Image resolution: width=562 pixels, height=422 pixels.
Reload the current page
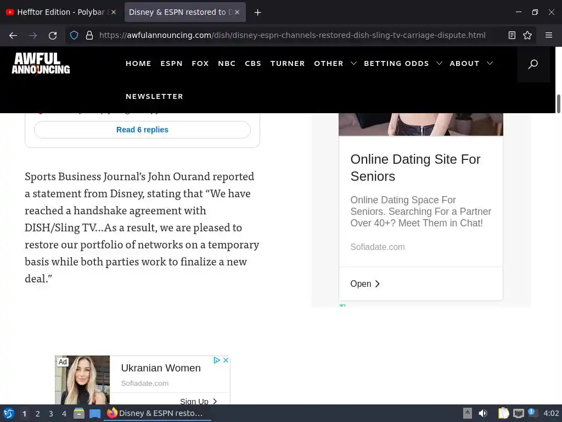(53, 35)
